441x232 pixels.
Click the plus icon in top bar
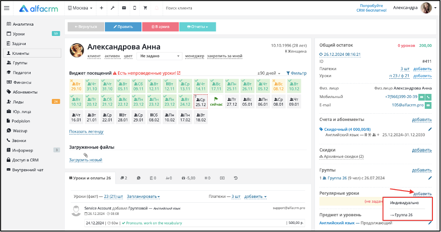[101, 8]
